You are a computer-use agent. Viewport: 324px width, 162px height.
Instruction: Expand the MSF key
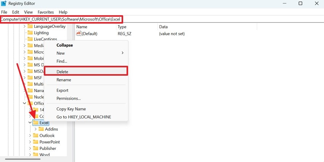24,78
